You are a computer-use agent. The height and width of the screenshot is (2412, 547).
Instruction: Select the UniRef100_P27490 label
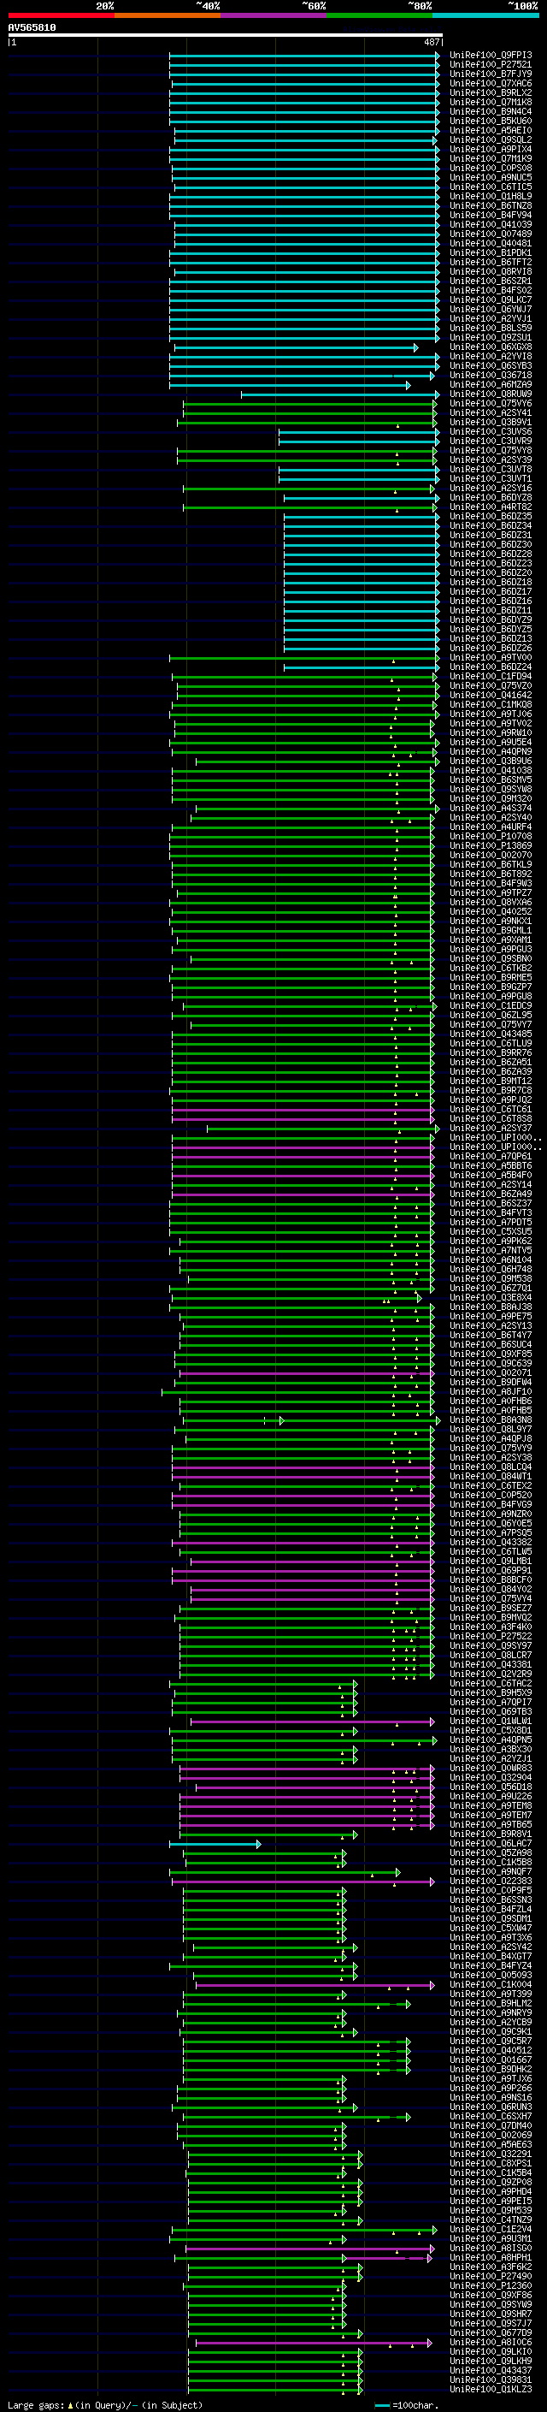(491, 2276)
